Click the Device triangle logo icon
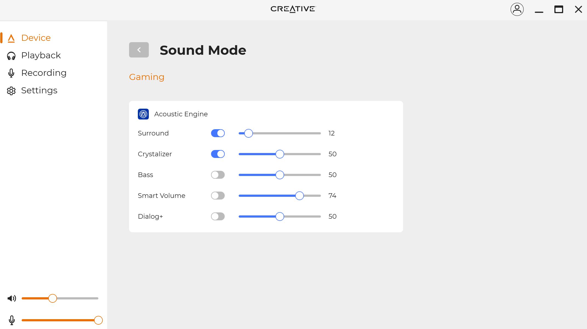This screenshot has height=329, width=587. click(11, 38)
